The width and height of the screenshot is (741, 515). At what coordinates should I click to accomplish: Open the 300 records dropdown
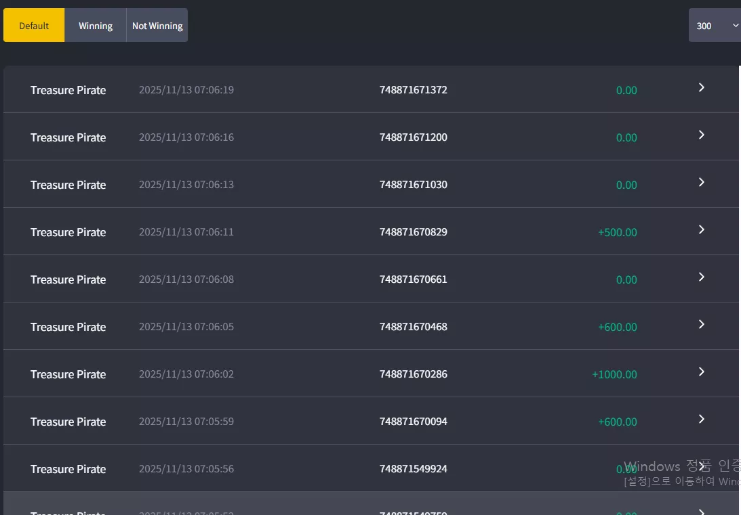pyautogui.click(x=715, y=26)
